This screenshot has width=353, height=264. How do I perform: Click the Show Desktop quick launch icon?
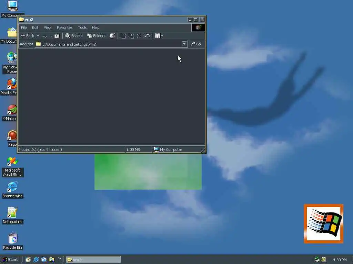coord(28,260)
